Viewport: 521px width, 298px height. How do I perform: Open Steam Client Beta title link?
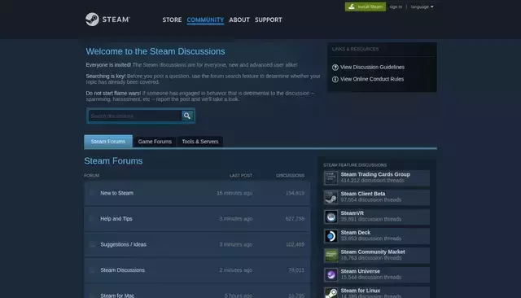pos(363,194)
